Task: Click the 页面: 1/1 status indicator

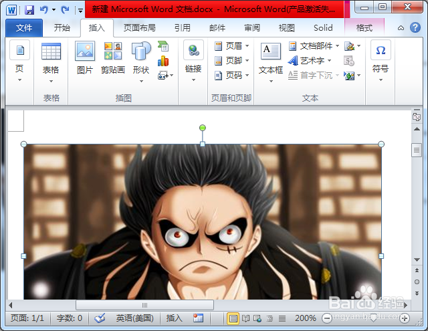Action: tap(27, 318)
